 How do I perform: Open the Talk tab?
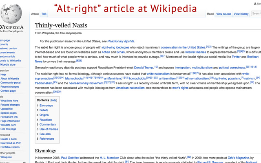(44, 14)
